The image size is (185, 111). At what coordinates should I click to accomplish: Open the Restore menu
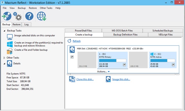coord(33,8)
